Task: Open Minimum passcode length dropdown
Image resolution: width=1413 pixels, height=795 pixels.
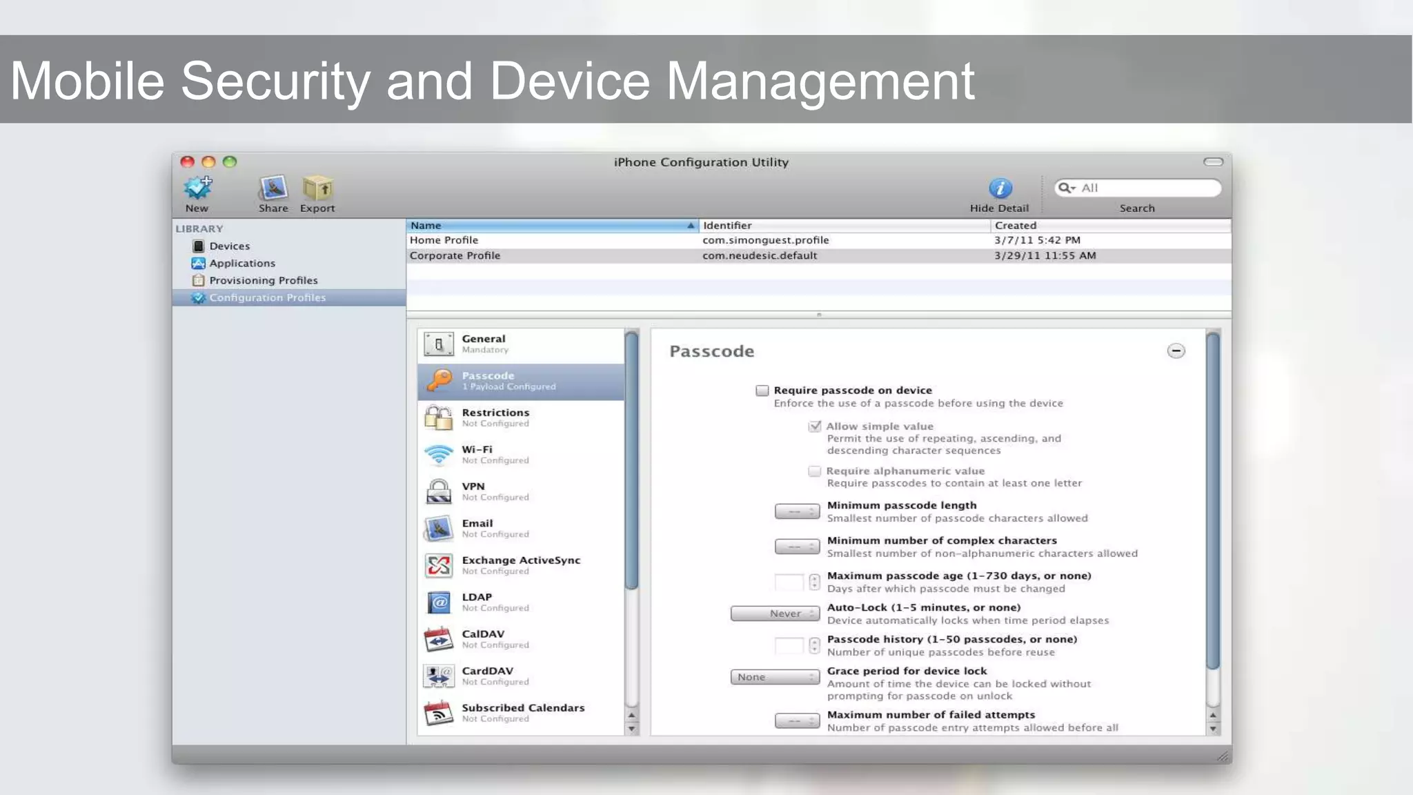Action: pos(797,512)
